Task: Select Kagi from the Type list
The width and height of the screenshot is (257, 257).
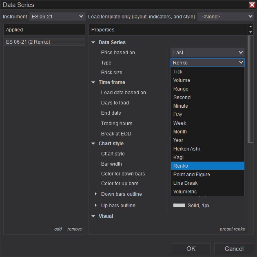Action: tap(208, 157)
